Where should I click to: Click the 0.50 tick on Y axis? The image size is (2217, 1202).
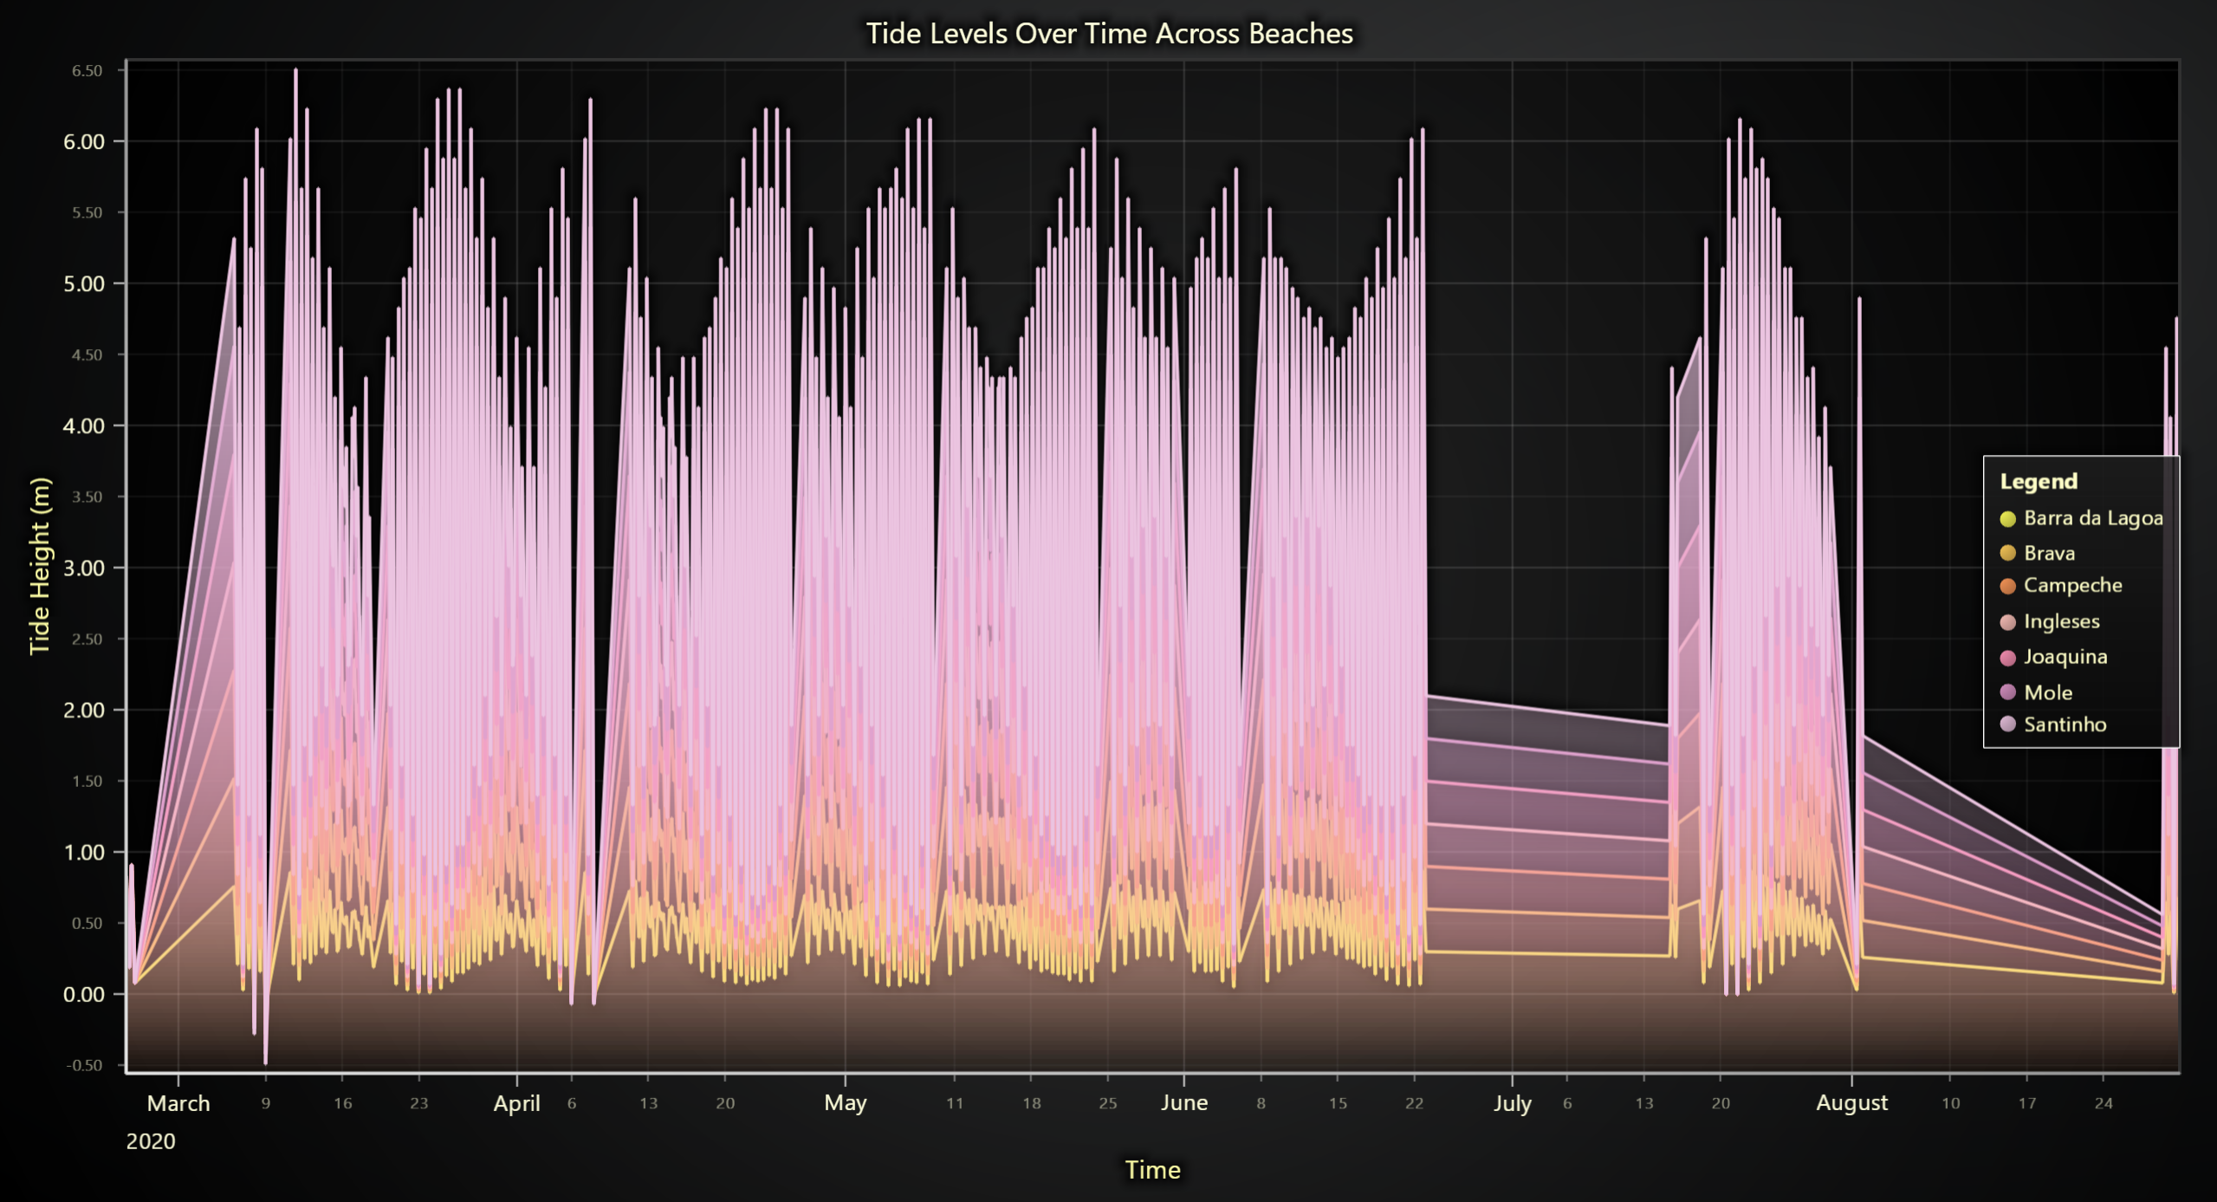pyautogui.click(x=87, y=924)
